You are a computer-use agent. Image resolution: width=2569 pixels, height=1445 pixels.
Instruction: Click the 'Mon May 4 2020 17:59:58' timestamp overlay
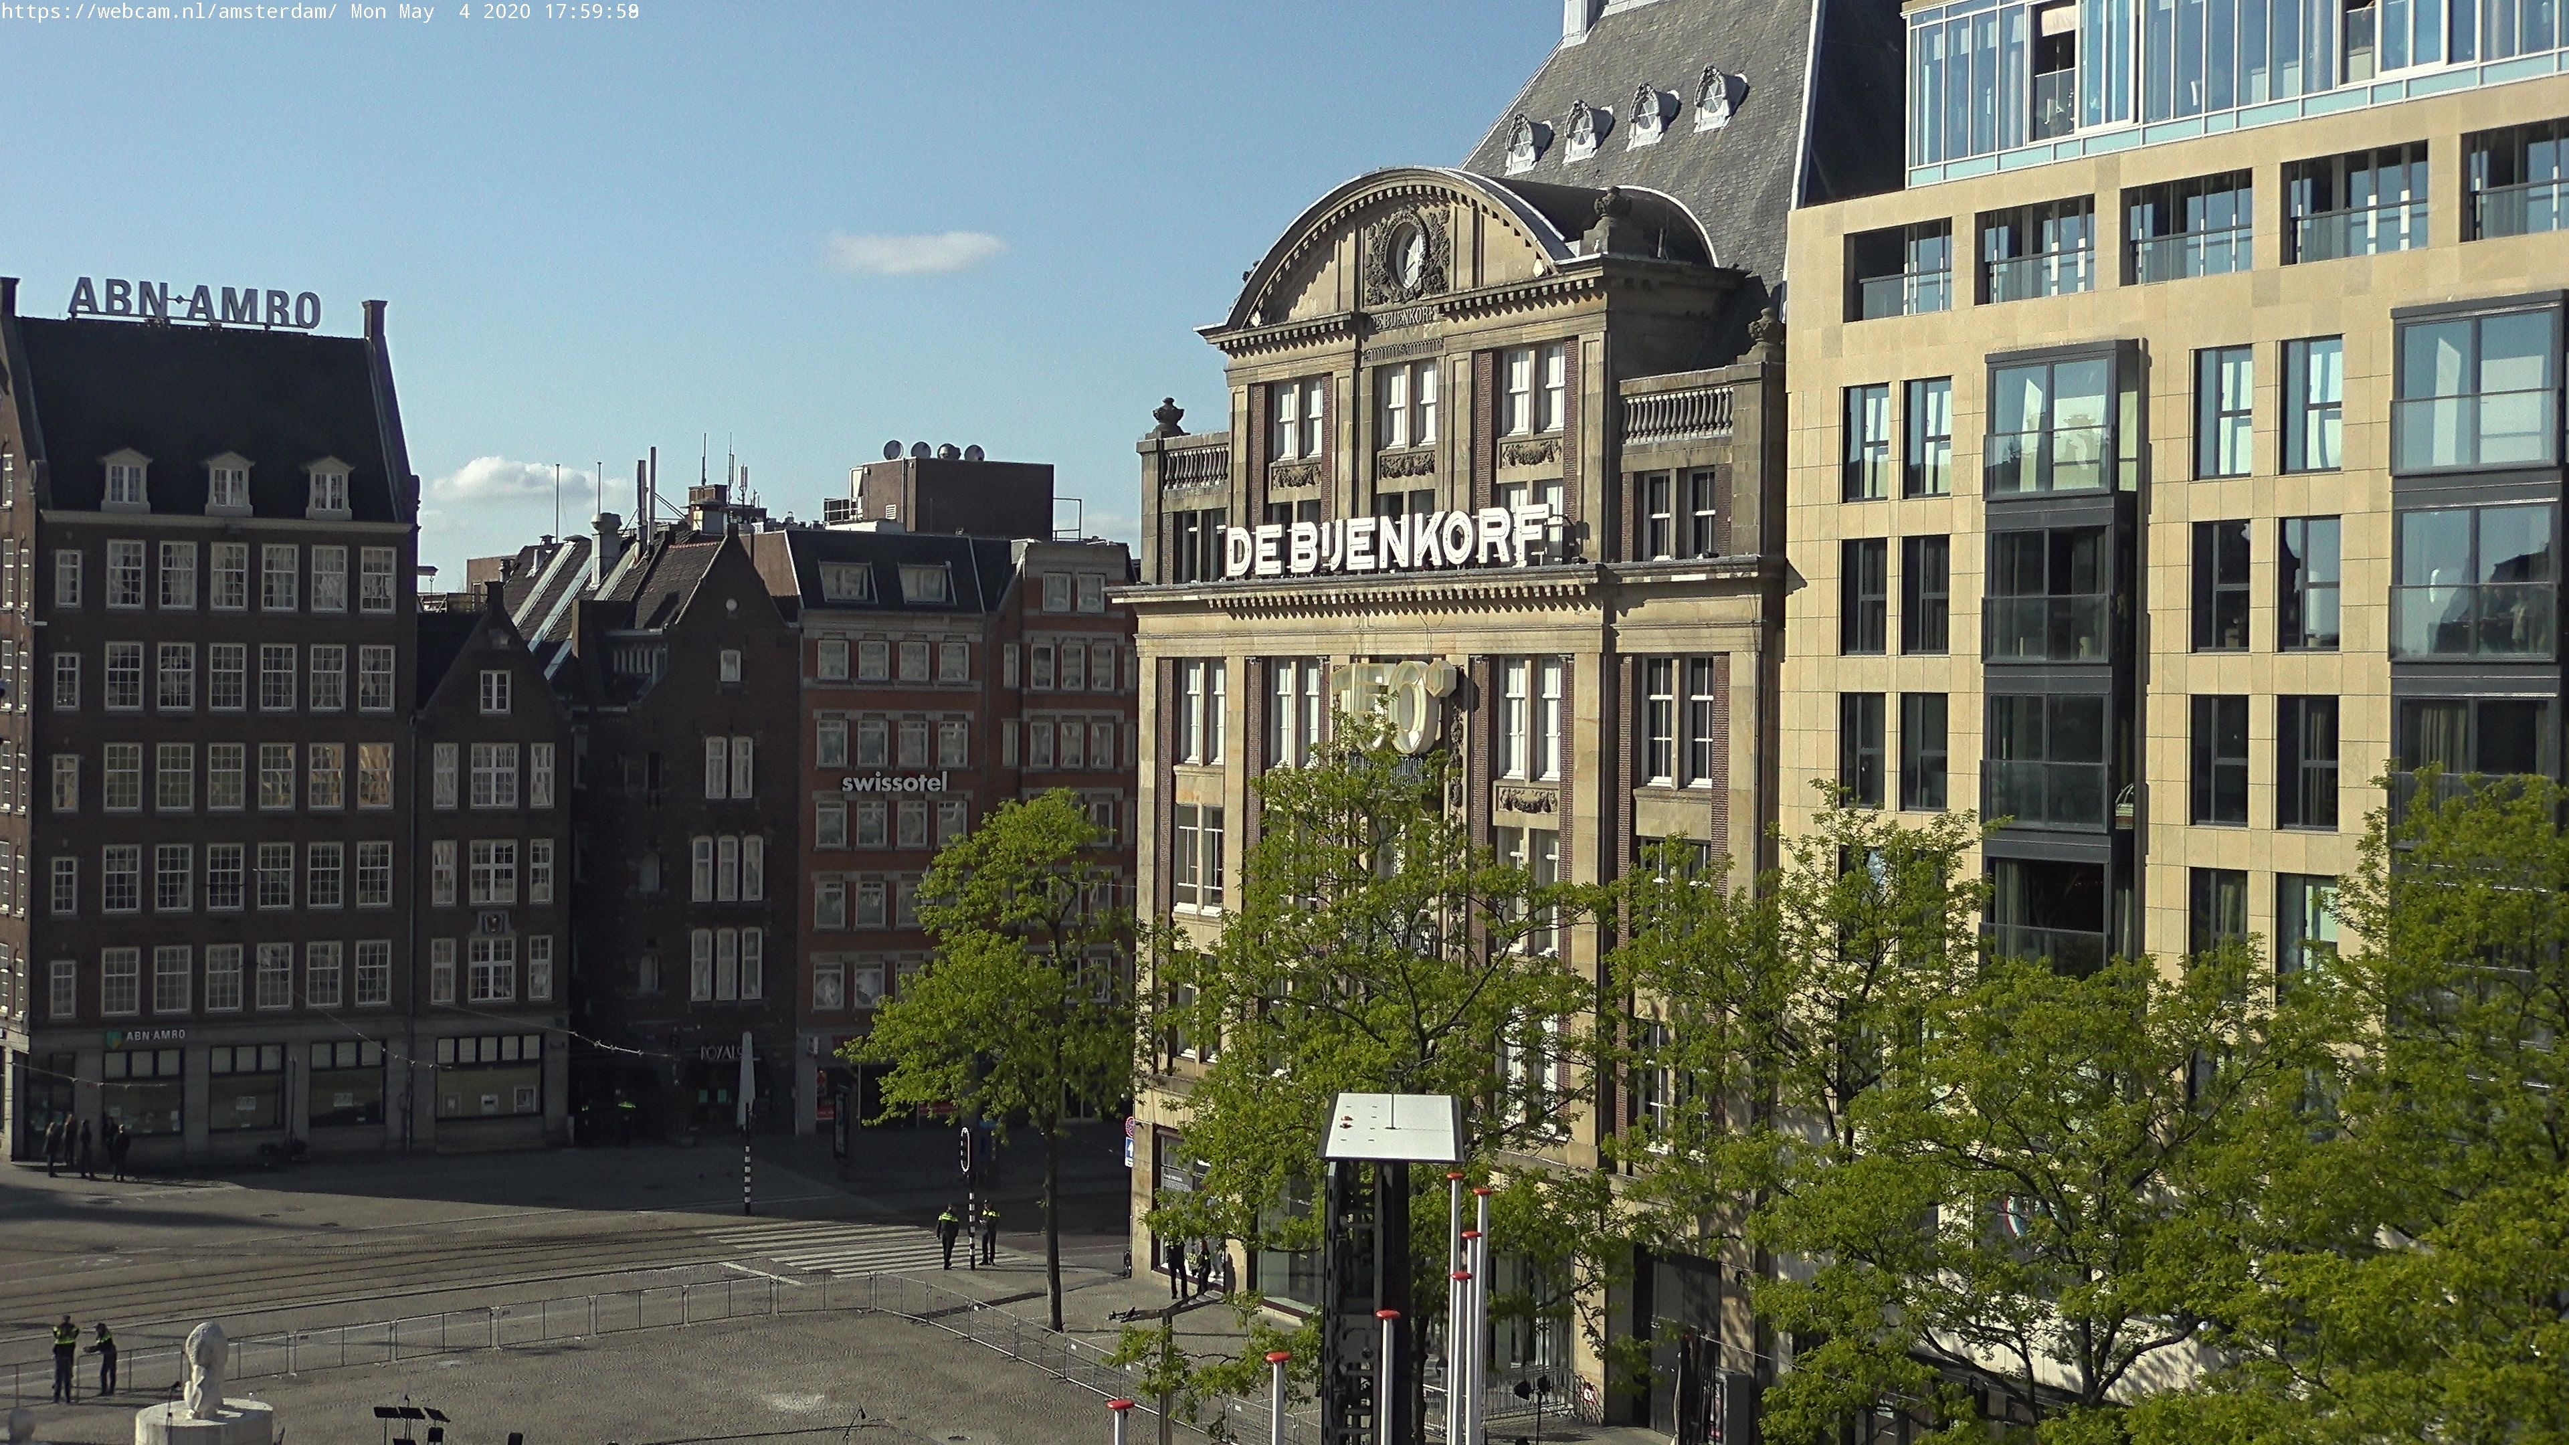[x=494, y=12]
